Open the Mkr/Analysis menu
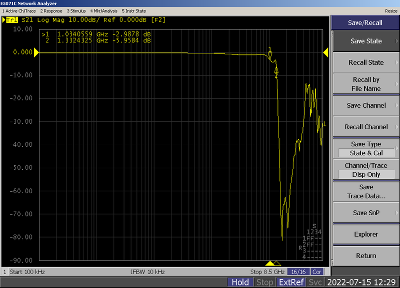This screenshot has height=288, width=400. coord(103,11)
